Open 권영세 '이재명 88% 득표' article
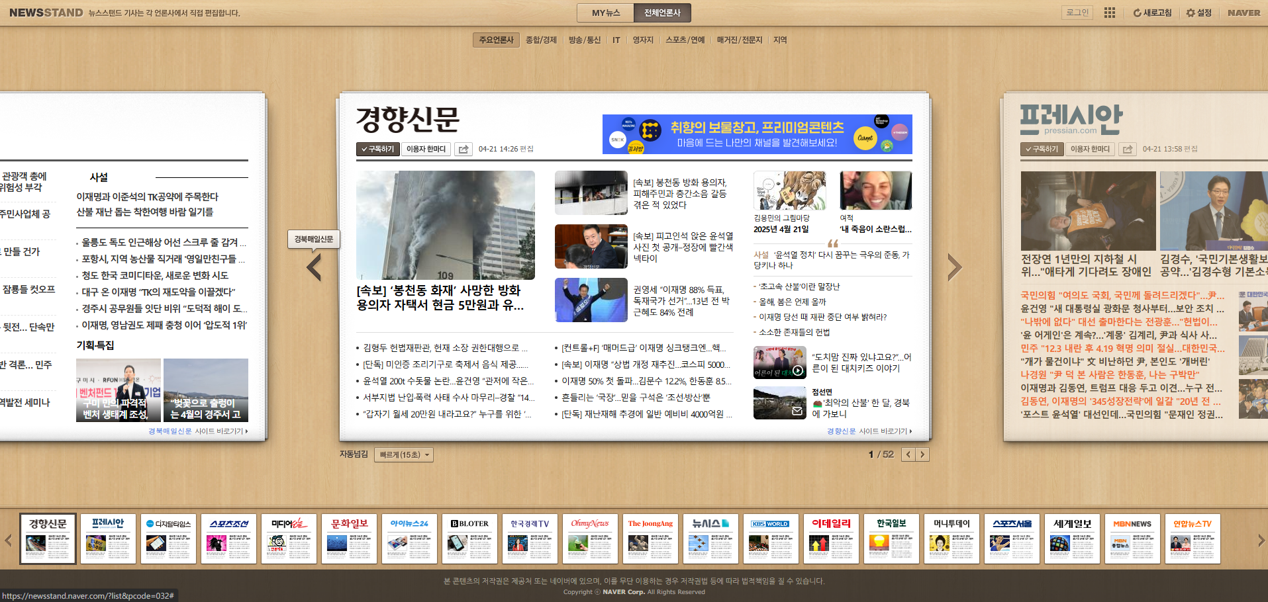 [x=681, y=301]
